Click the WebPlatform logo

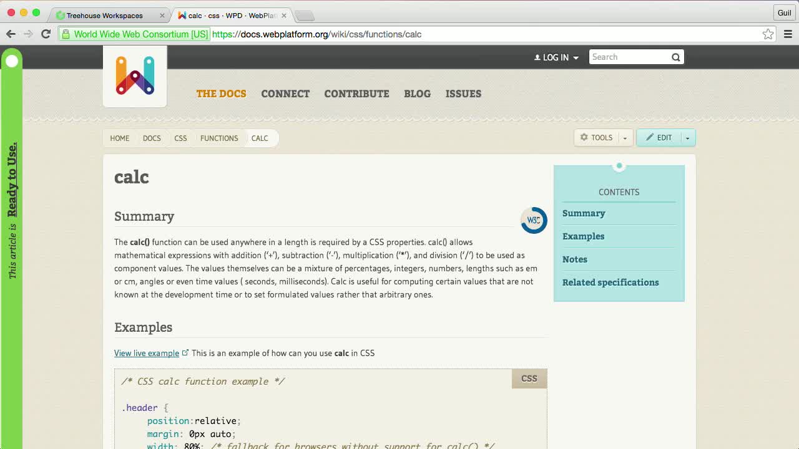click(x=134, y=75)
